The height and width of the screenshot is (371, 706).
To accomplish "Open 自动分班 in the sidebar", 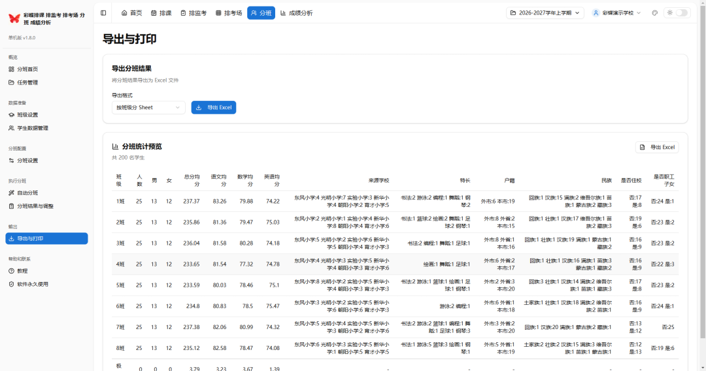I will point(47,193).
